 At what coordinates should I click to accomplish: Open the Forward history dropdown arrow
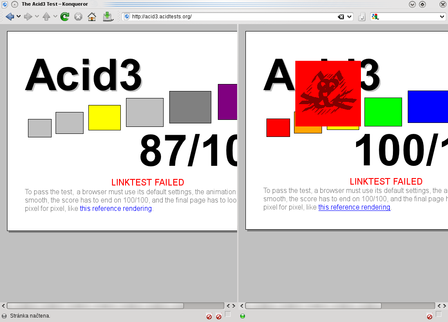click(x=37, y=17)
